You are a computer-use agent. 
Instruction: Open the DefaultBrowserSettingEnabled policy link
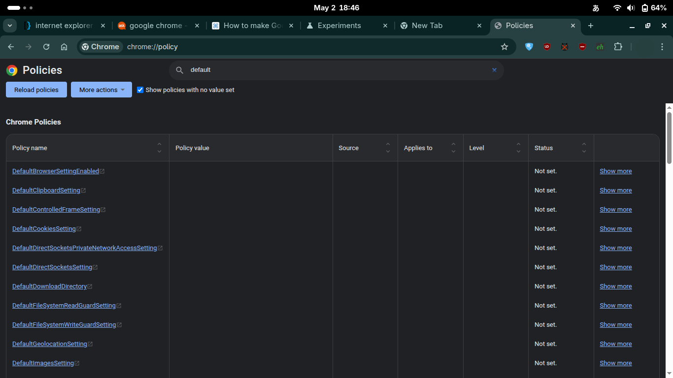click(56, 171)
